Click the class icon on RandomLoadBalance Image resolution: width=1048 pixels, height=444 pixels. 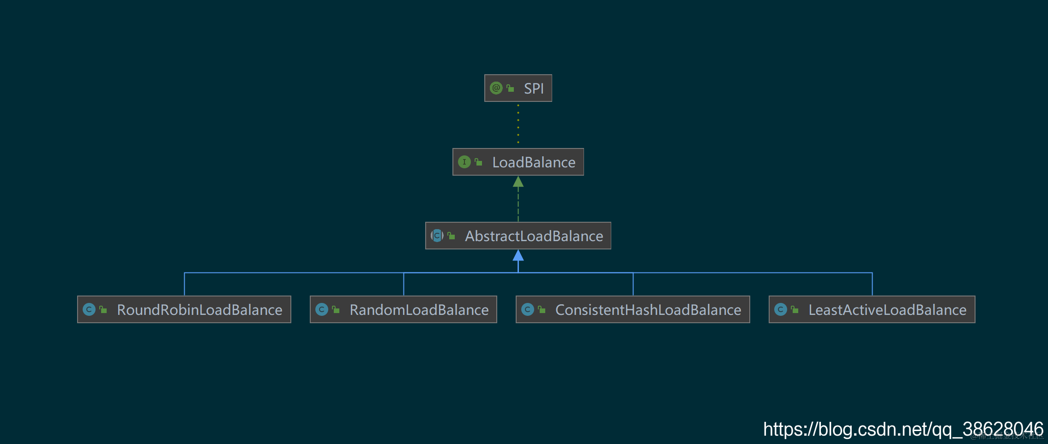(x=321, y=309)
